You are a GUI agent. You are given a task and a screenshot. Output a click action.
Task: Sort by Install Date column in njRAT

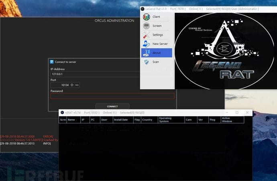click(x=123, y=120)
